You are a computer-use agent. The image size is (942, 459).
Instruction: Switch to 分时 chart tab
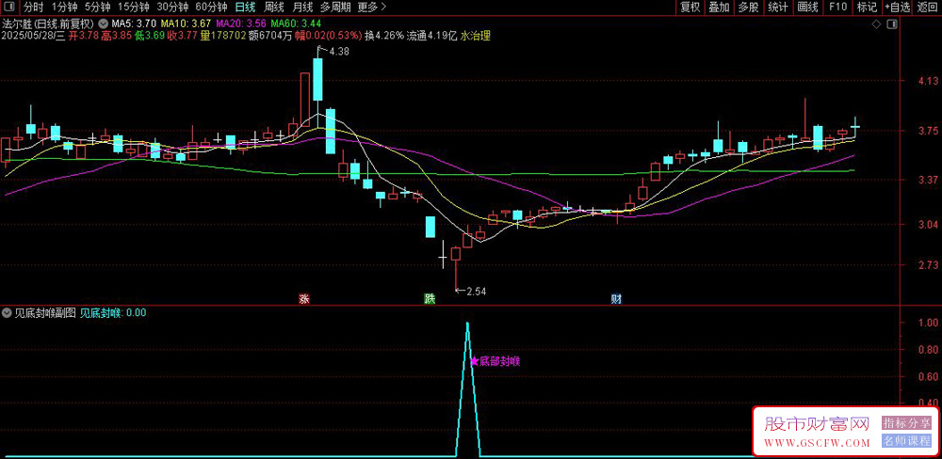[x=34, y=8]
